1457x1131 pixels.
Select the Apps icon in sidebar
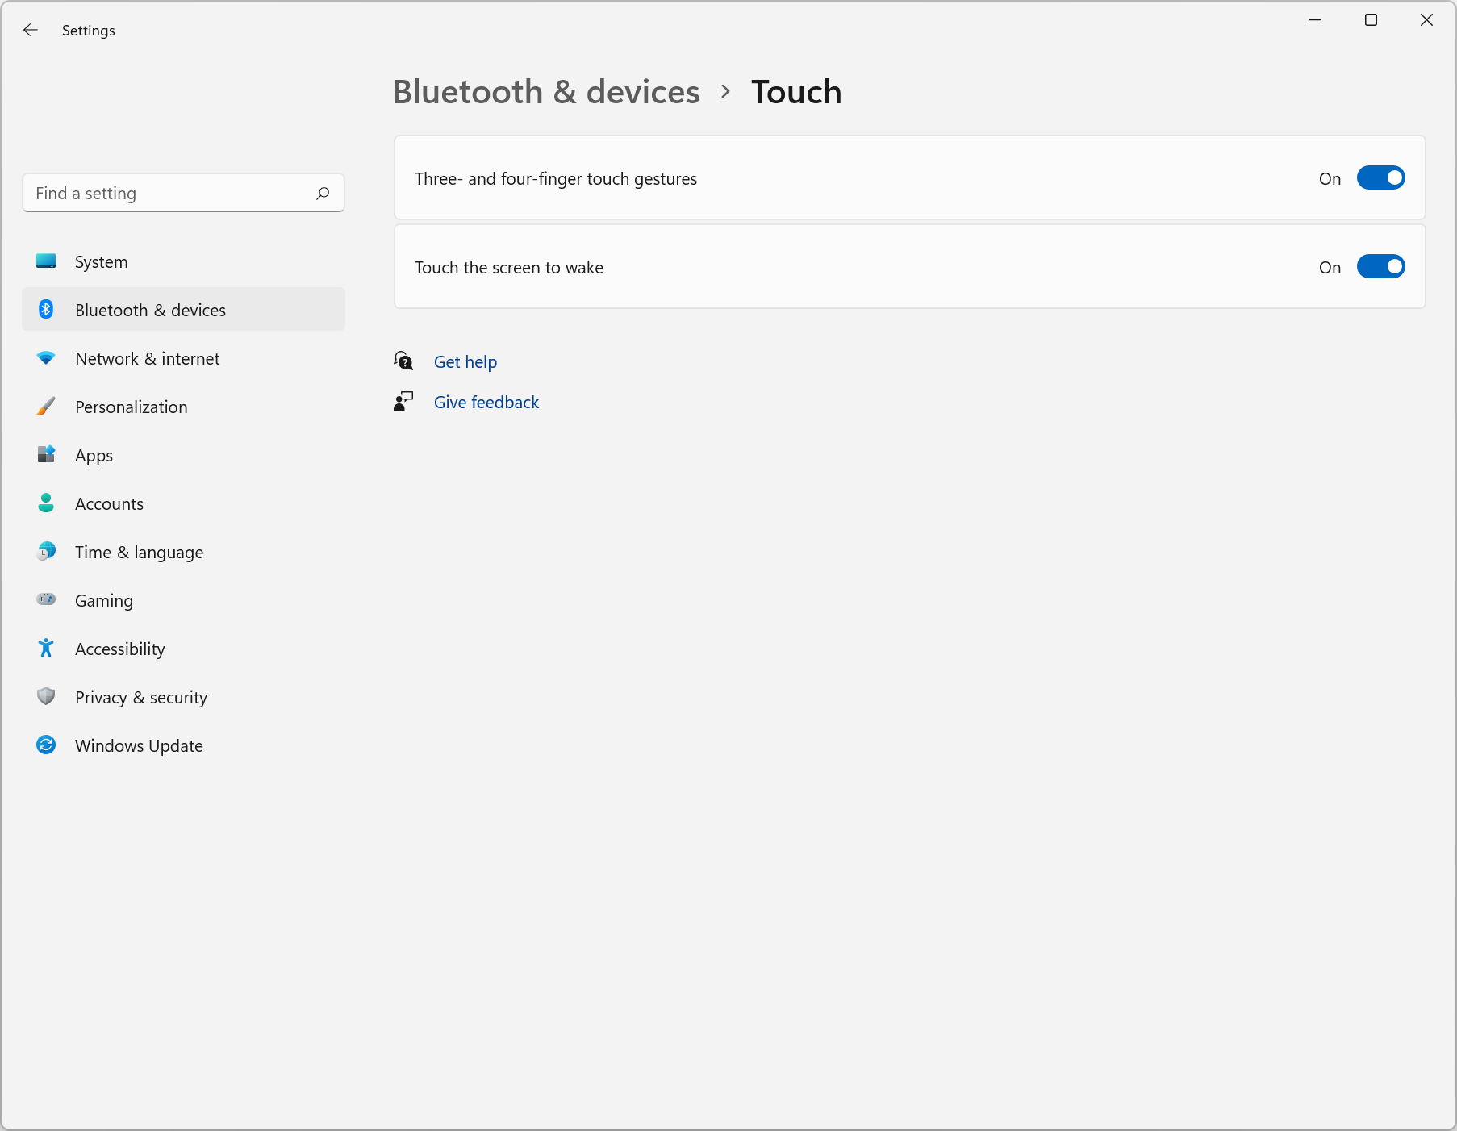click(x=46, y=455)
